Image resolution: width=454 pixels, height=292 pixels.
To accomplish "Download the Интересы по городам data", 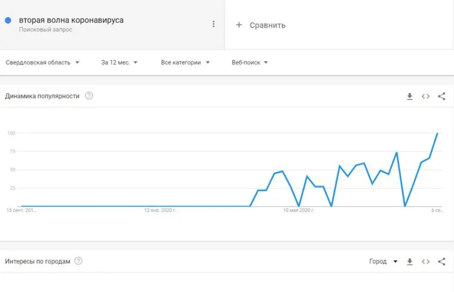I will click(x=410, y=262).
